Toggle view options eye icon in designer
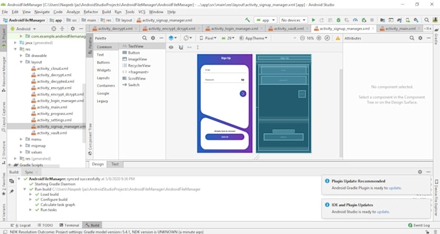440x234 pixels. click(x=171, y=47)
